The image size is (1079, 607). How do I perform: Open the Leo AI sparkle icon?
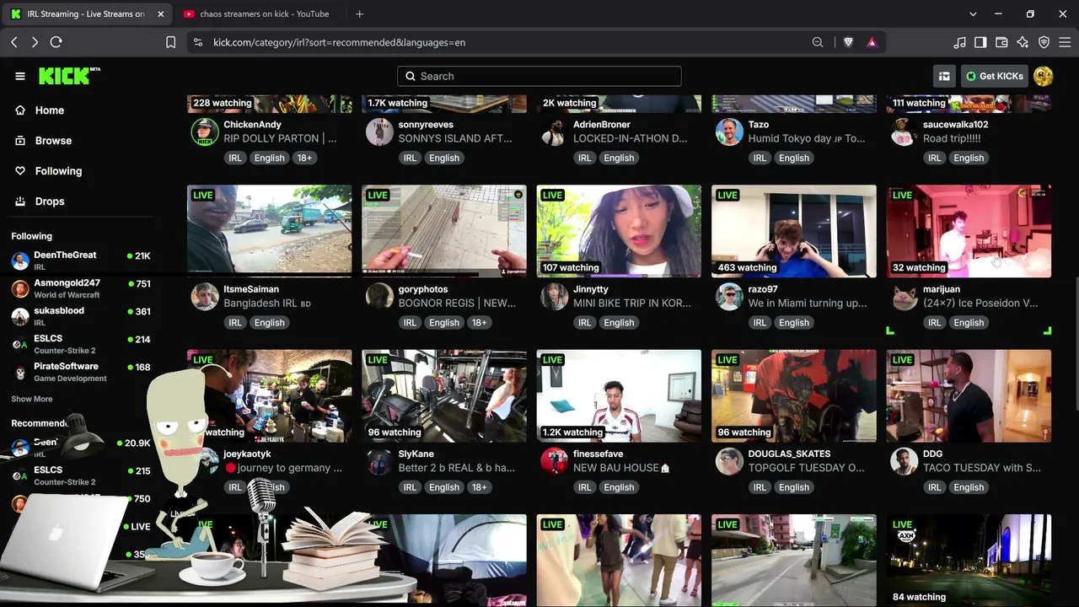(1023, 42)
